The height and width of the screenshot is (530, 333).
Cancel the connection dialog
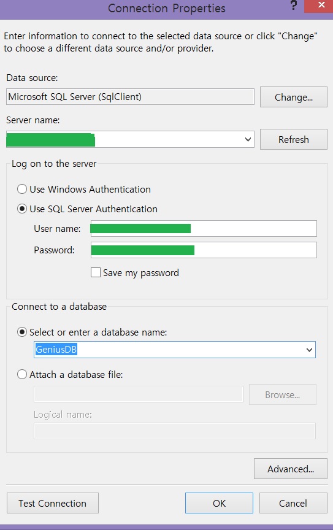click(x=293, y=503)
